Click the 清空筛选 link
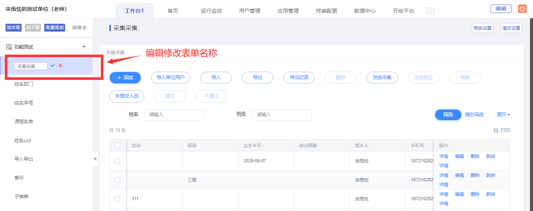The width and height of the screenshot is (533, 211). click(474, 115)
